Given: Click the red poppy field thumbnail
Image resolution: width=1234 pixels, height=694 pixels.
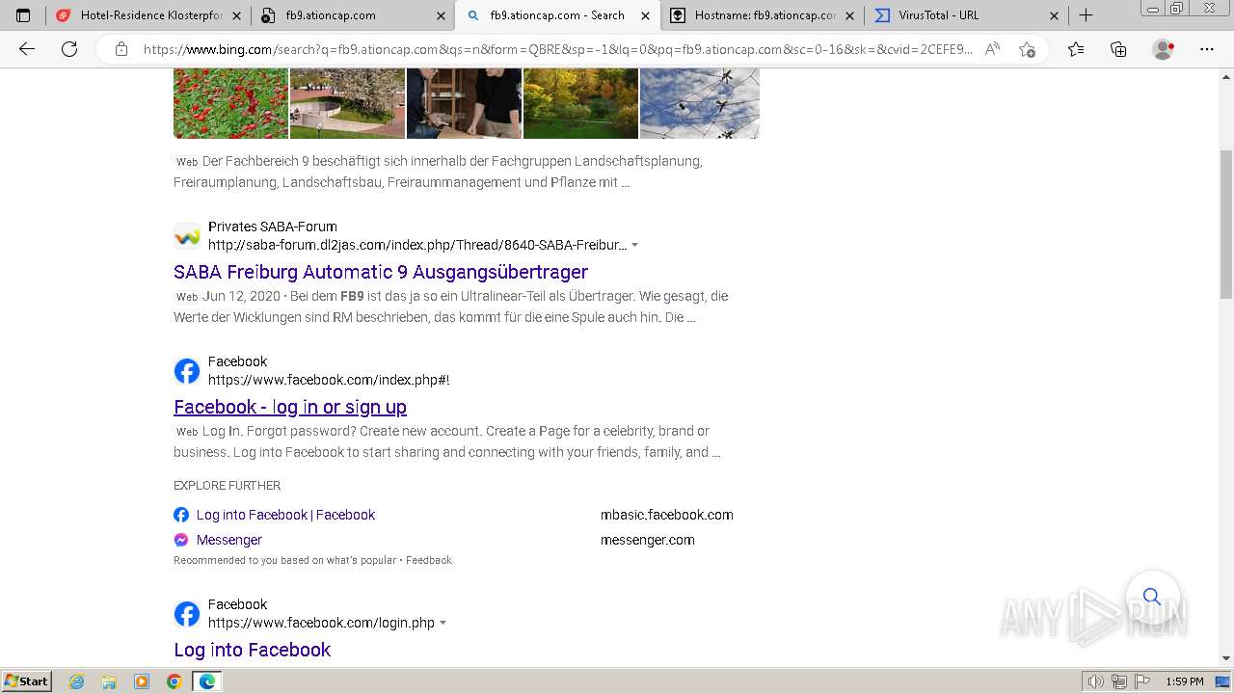Looking at the screenshot, I should (x=230, y=103).
